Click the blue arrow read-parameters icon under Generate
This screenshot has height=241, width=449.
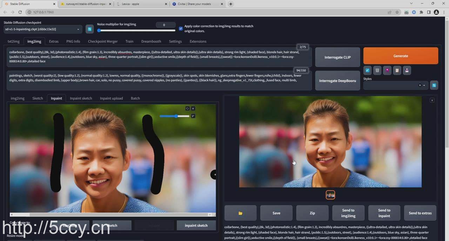click(x=367, y=70)
